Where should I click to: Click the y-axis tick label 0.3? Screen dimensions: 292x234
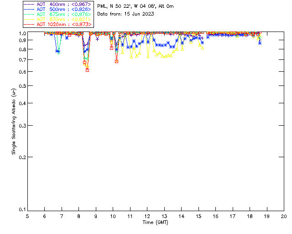coord(22,126)
